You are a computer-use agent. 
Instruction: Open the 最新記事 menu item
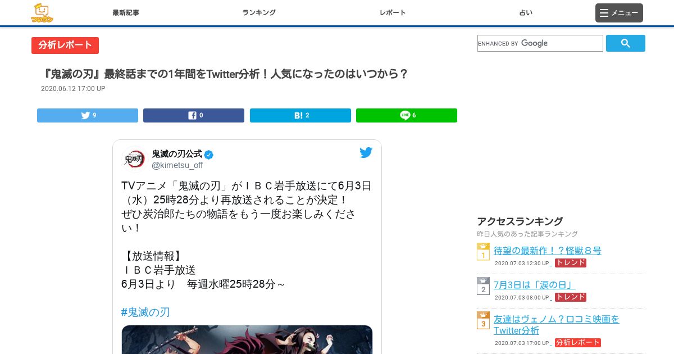pyautogui.click(x=126, y=12)
